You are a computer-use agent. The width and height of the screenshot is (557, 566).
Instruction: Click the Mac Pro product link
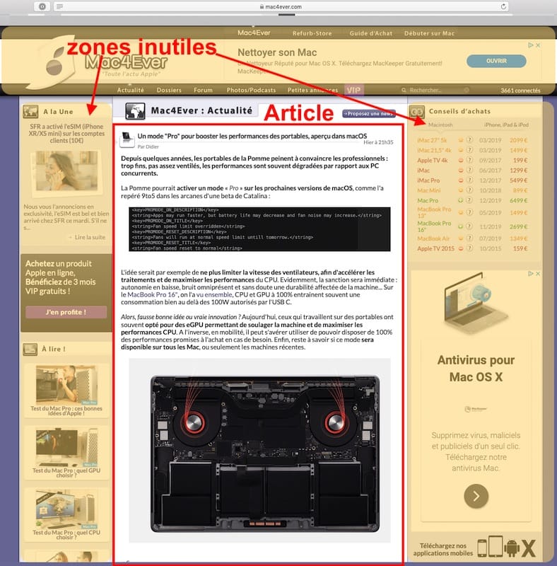point(428,200)
